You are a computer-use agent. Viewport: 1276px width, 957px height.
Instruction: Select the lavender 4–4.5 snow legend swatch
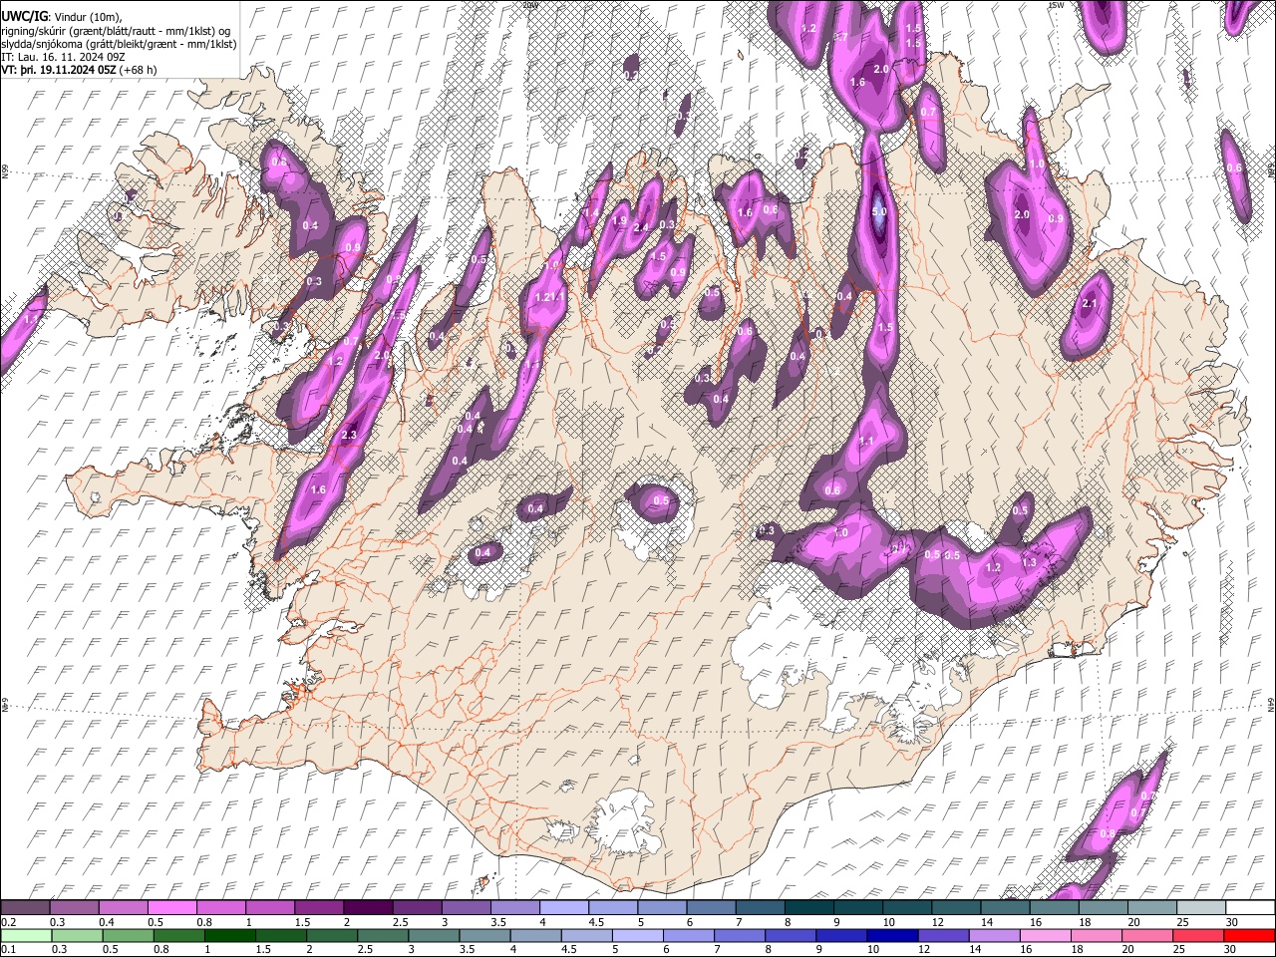[x=562, y=908]
